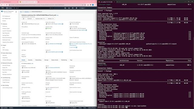Viewport: 194px width, 109px height.
Task: Click the refresh button for instance summary
Action: point(24,19)
